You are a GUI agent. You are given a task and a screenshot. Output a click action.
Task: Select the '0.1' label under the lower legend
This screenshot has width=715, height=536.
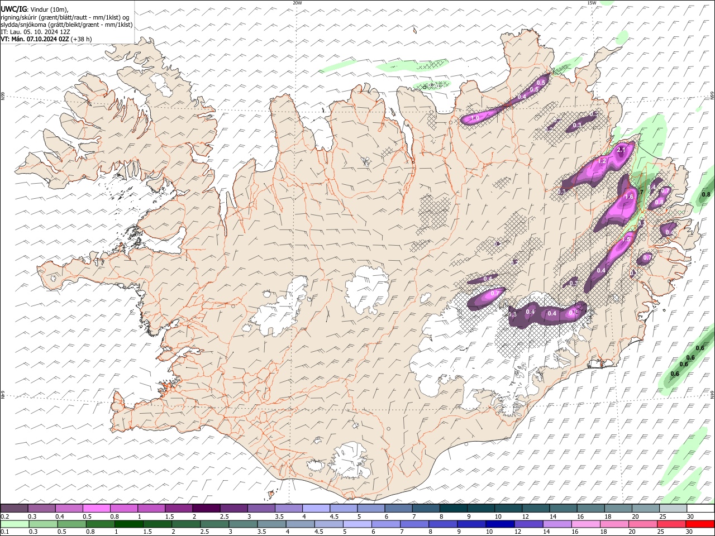pyautogui.click(x=5, y=532)
